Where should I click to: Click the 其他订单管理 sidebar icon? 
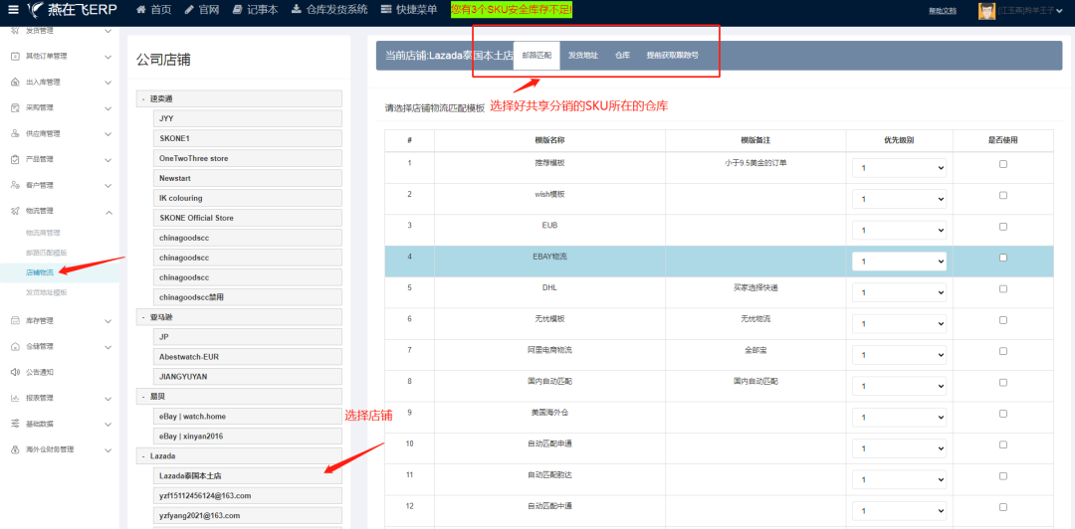[x=15, y=57]
